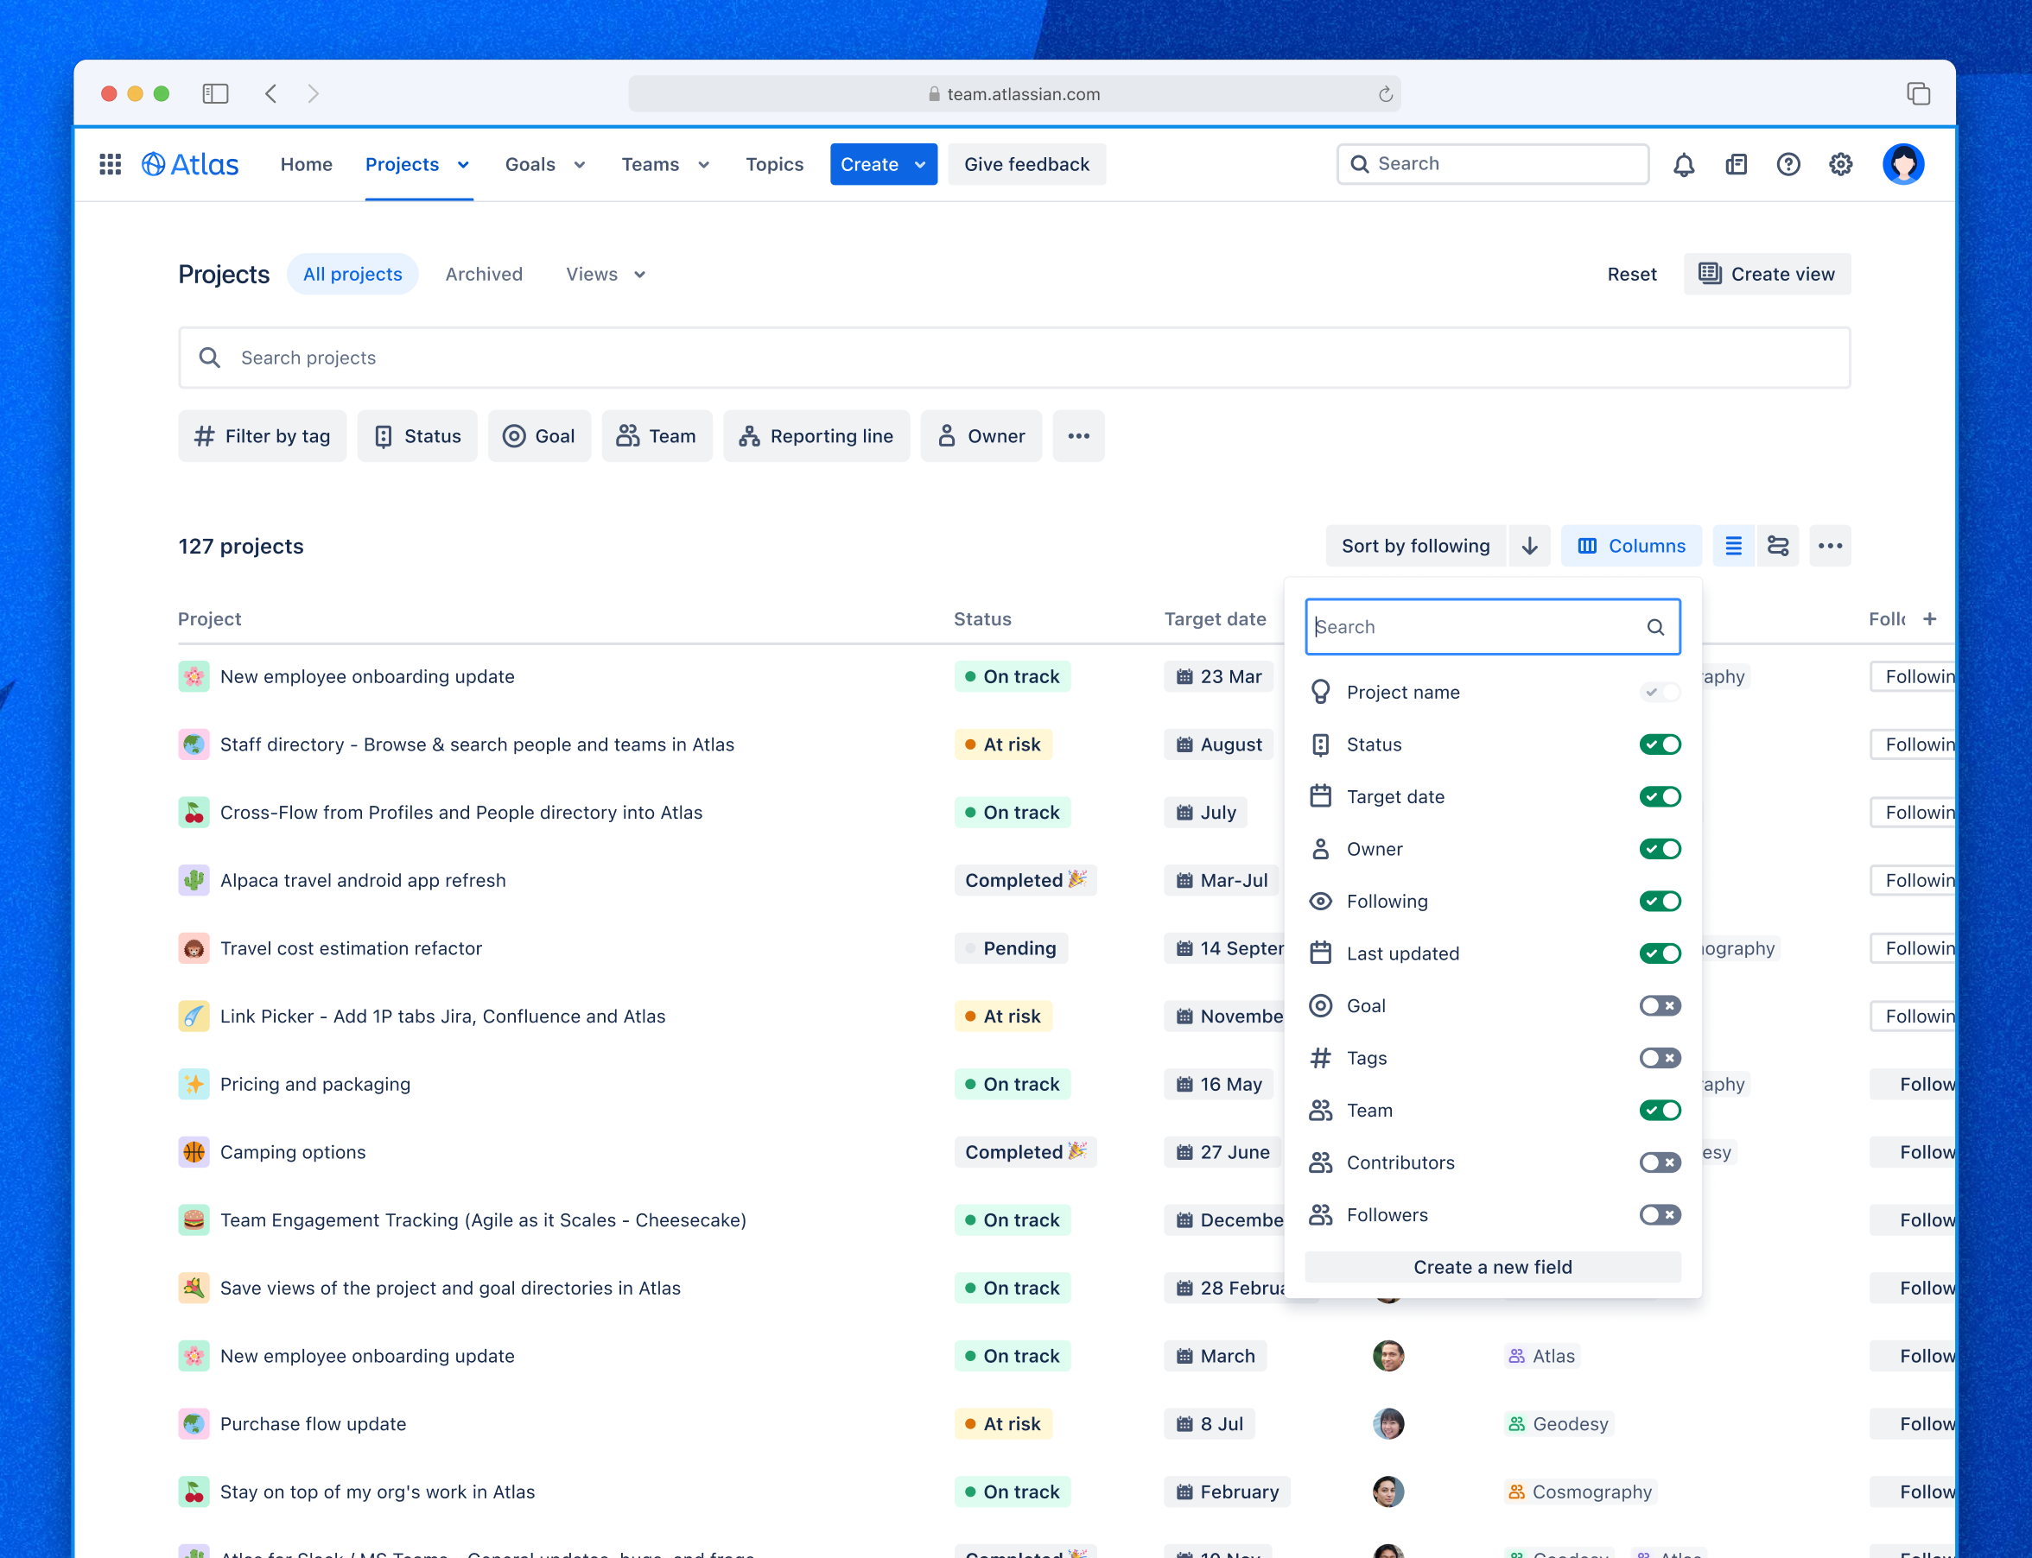Open the Topics navigation item
This screenshot has height=1558, width=2032.
click(774, 164)
